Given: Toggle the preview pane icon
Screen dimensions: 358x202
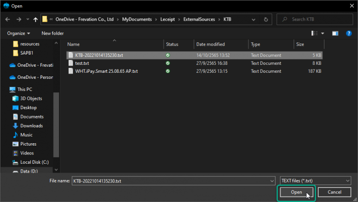Looking at the screenshot, I should 335,33.
